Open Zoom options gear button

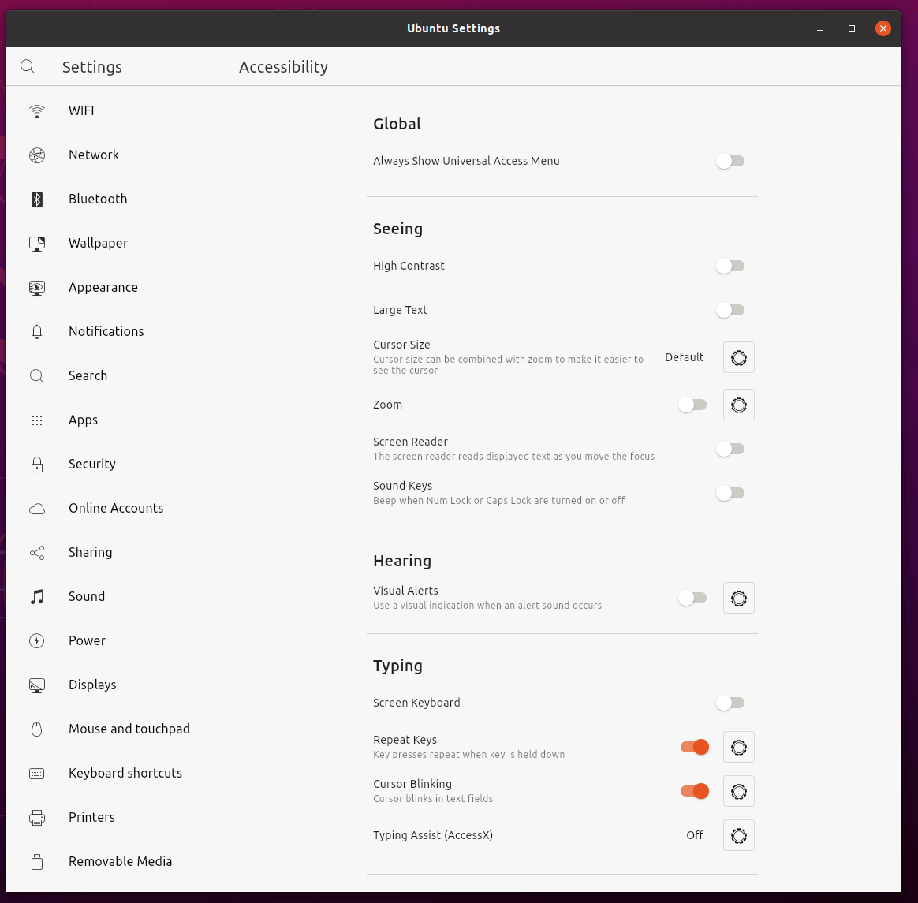pos(738,405)
